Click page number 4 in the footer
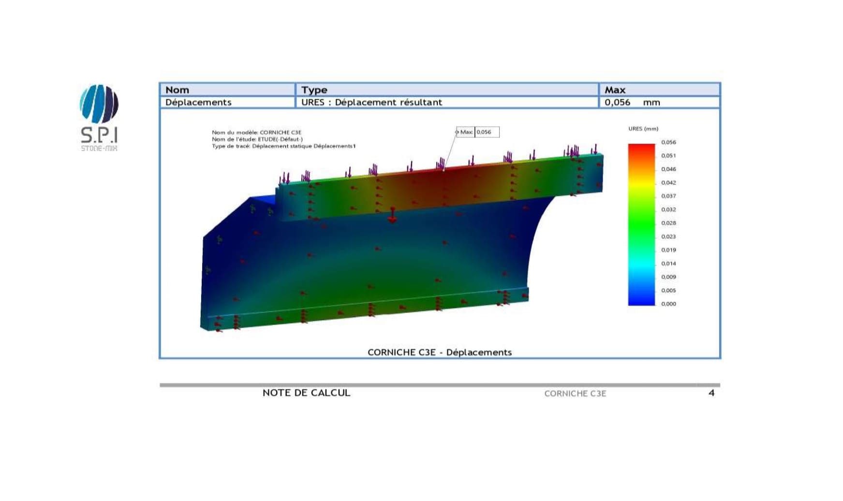Screen dimensions: 843x501 pos(711,393)
